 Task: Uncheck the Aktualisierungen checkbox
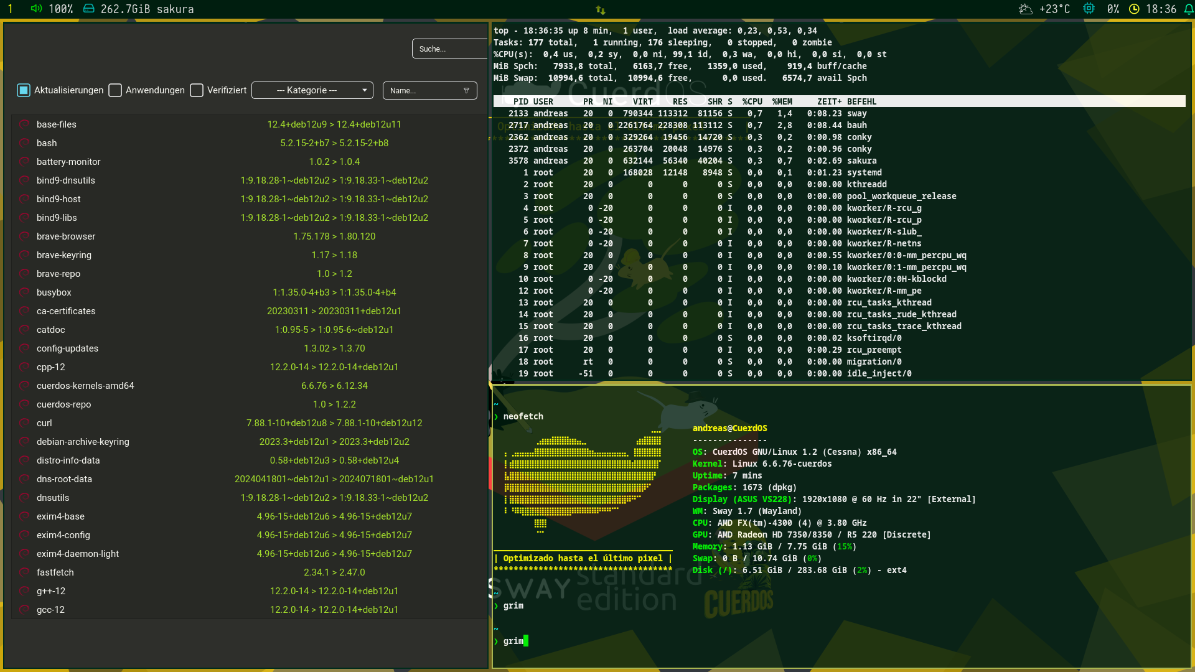point(24,90)
